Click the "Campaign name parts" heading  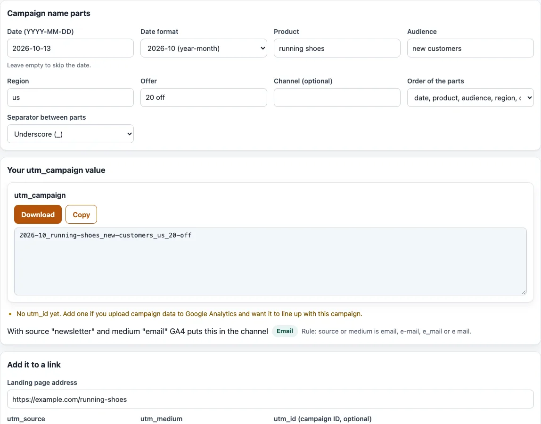pyautogui.click(x=49, y=13)
